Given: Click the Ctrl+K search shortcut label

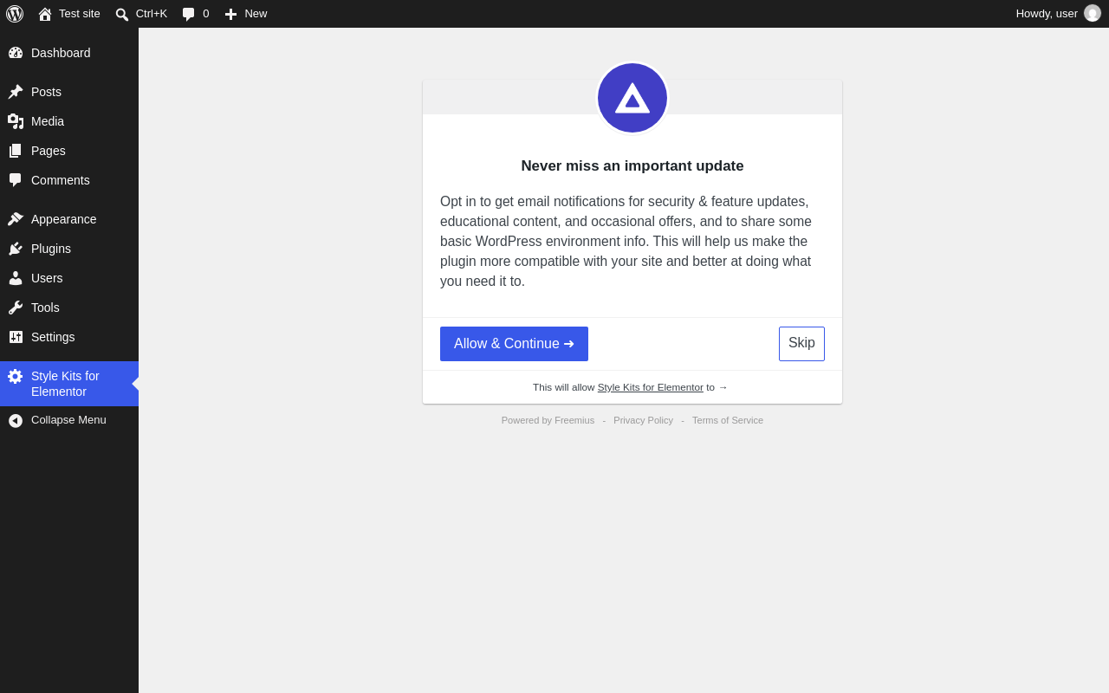Looking at the screenshot, I should tap(152, 14).
